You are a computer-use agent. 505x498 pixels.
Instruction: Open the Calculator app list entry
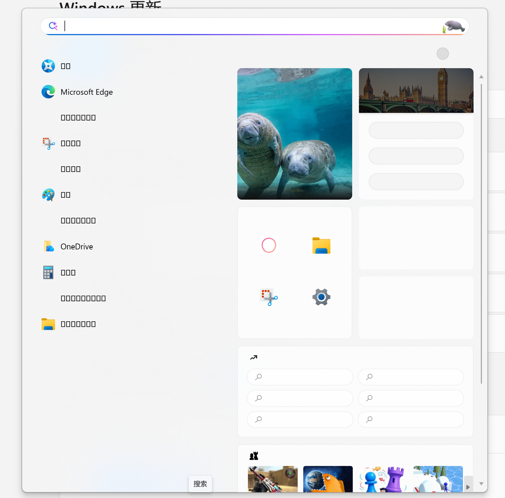(x=58, y=272)
